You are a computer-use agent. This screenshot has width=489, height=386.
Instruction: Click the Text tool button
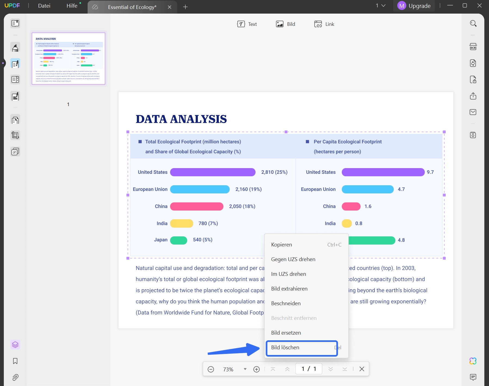[247, 24]
